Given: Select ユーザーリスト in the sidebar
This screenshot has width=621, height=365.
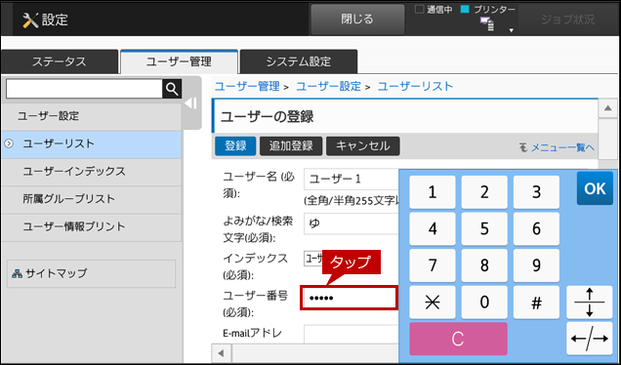Looking at the screenshot, I should [92, 144].
